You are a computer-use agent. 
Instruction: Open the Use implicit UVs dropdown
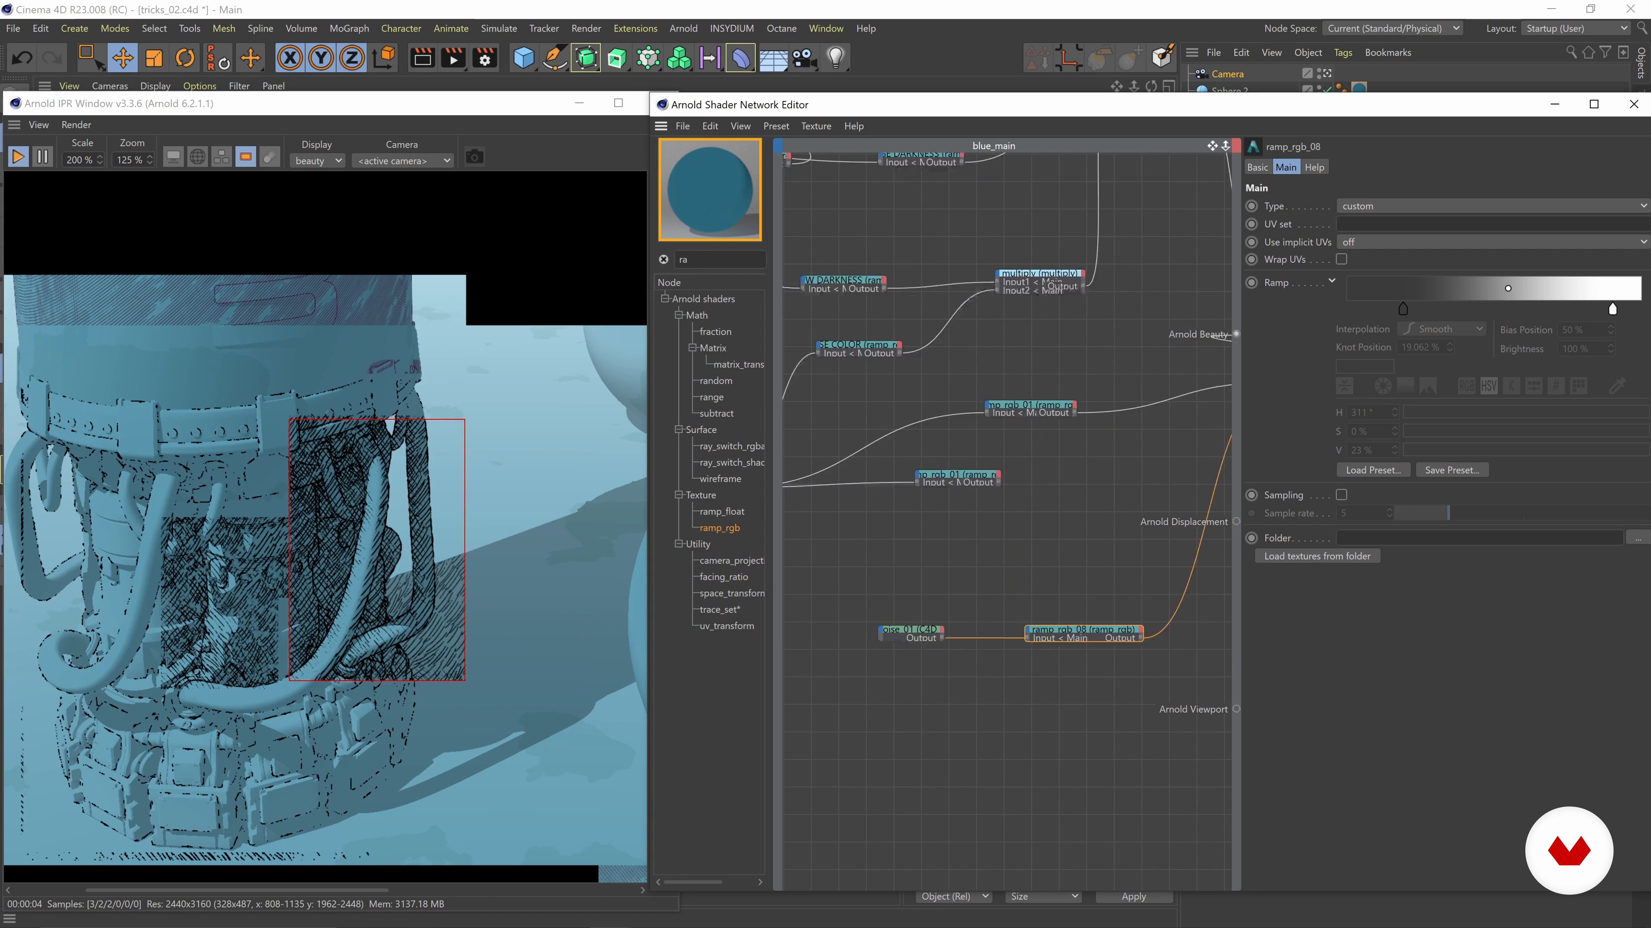pyautogui.click(x=1493, y=242)
